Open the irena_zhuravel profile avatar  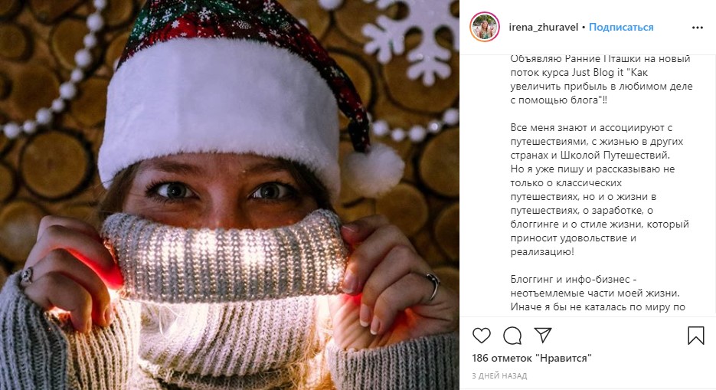(x=485, y=27)
